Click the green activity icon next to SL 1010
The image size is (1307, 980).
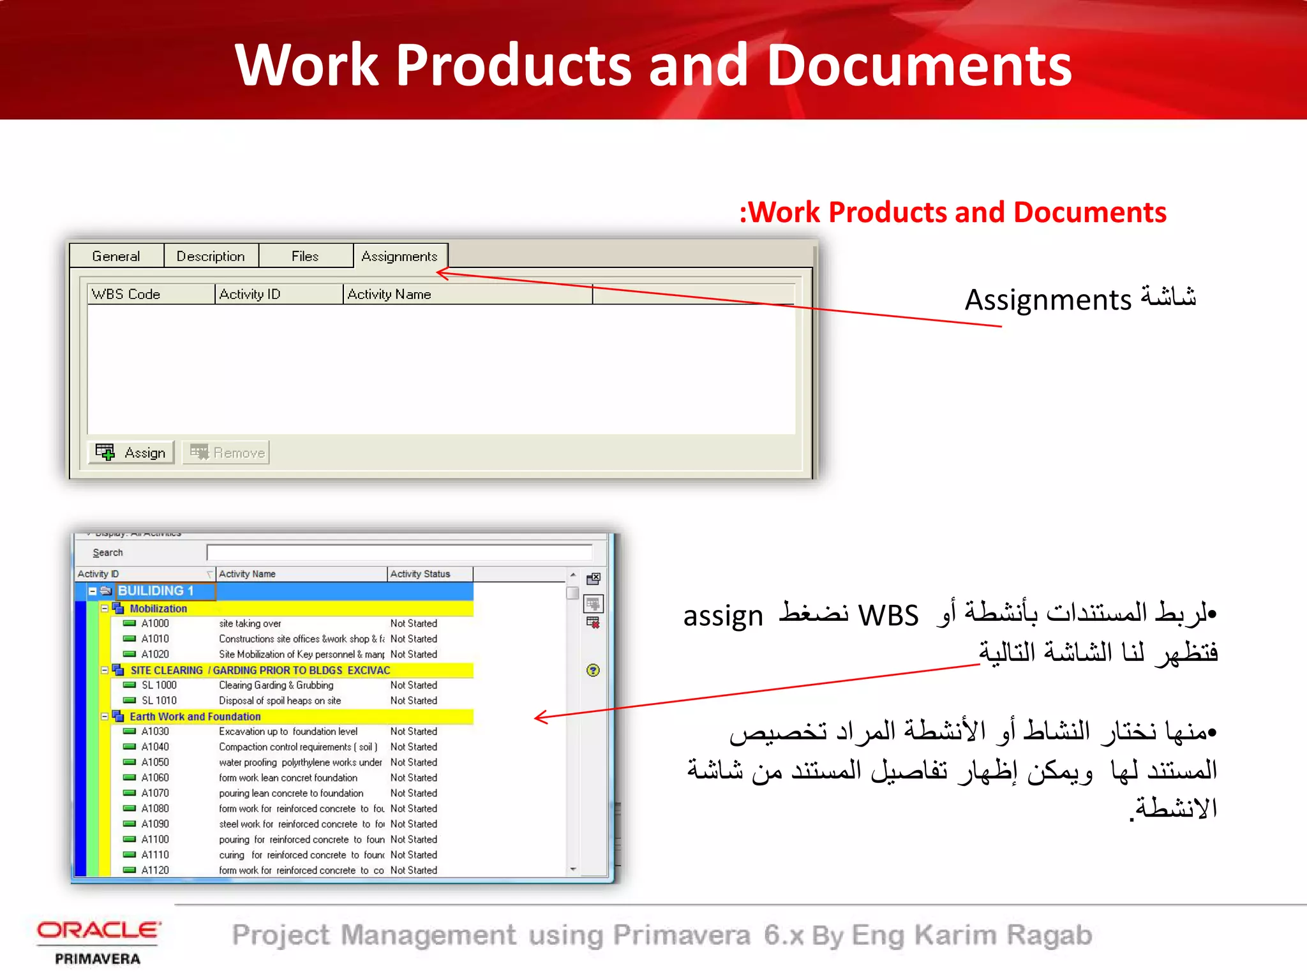pos(130,701)
